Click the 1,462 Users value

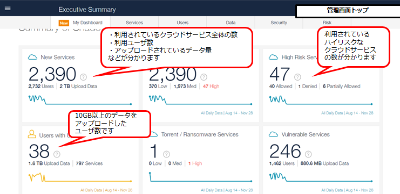tap(282, 163)
